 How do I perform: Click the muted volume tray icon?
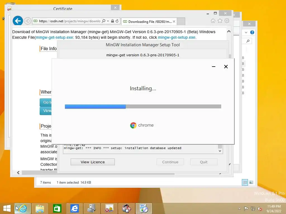[x=259, y=209]
